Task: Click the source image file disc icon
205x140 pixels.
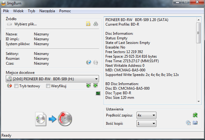Action: (41, 119)
